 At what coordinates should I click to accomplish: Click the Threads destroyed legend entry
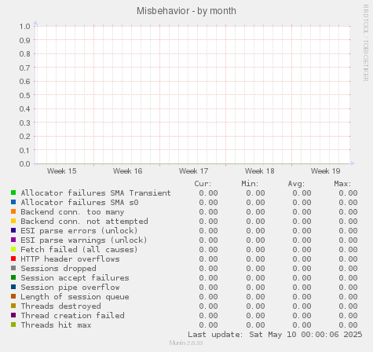click(60, 306)
